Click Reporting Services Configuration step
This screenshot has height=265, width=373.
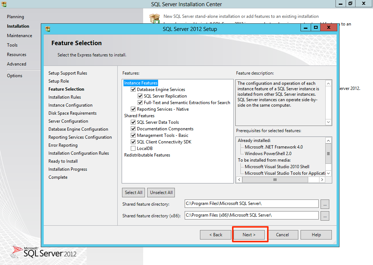(x=80, y=137)
